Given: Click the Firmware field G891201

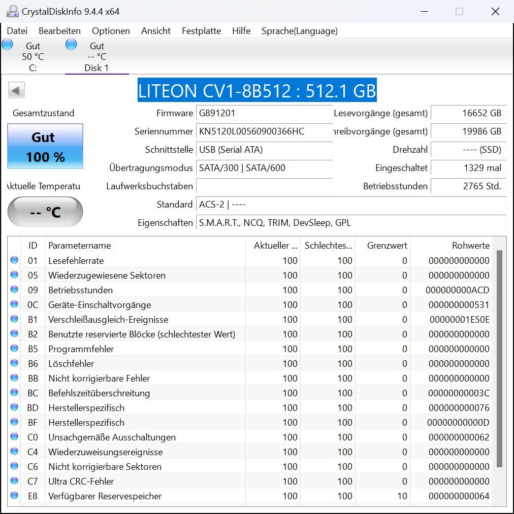Looking at the screenshot, I should click(264, 113).
